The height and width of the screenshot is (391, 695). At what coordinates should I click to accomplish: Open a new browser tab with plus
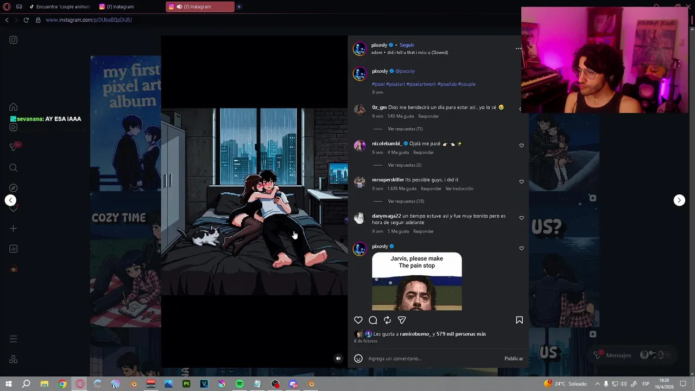pyautogui.click(x=239, y=7)
